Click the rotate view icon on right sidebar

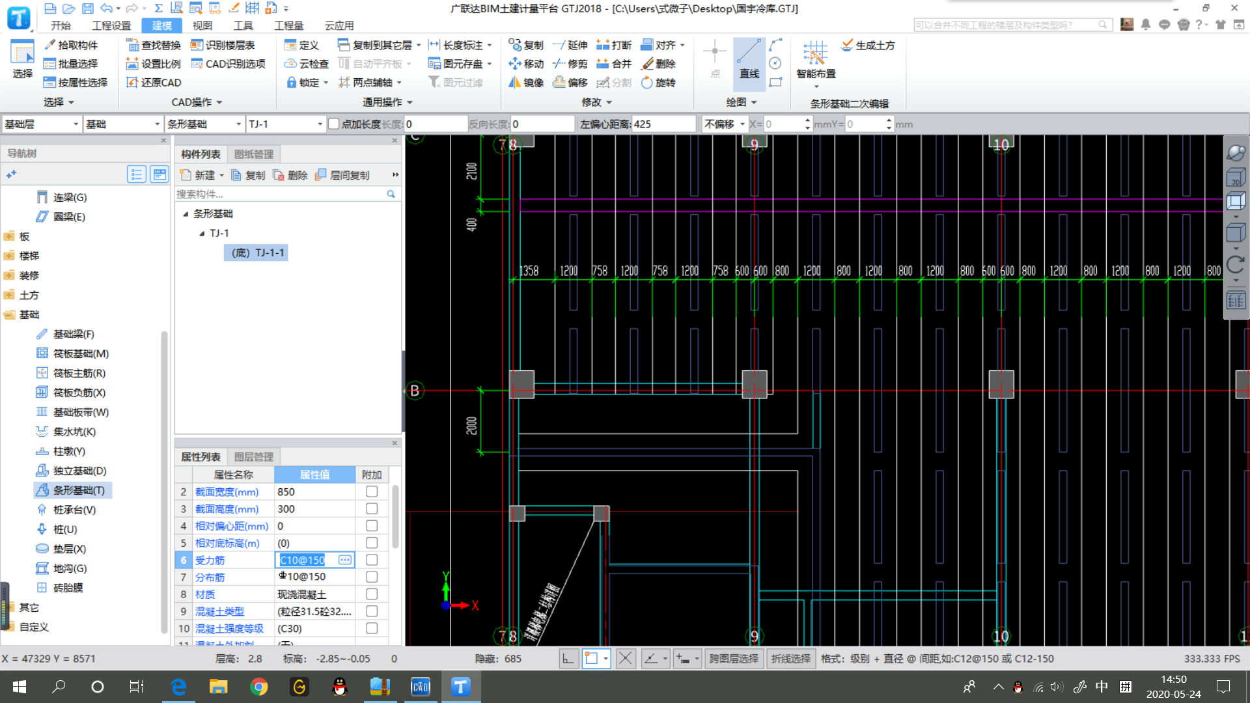pos(1236,264)
